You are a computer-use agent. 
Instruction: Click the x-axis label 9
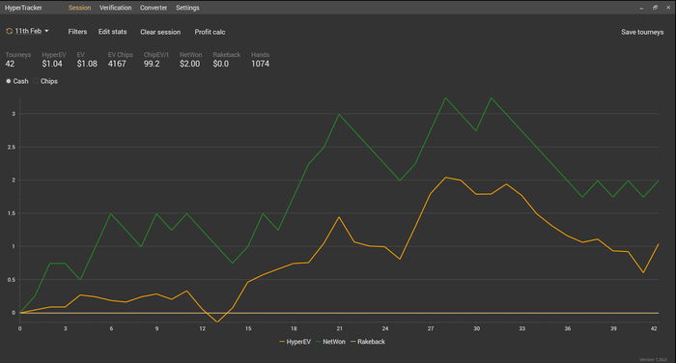[156, 328]
